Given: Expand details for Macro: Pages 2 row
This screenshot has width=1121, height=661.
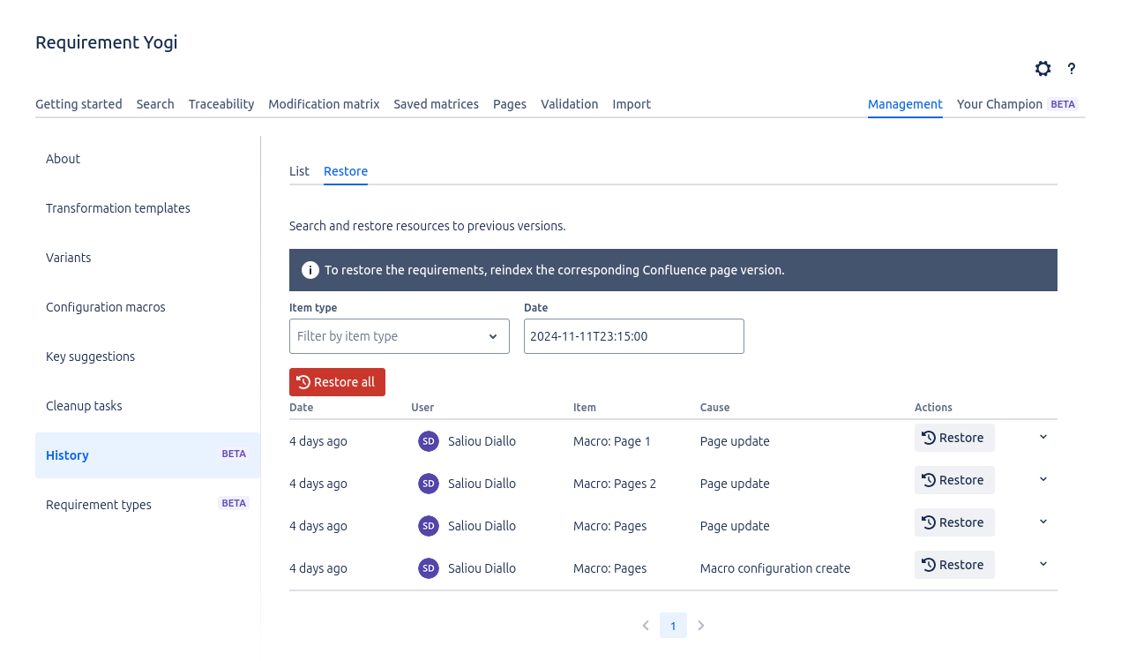Looking at the screenshot, I should tap(1043, 479).
